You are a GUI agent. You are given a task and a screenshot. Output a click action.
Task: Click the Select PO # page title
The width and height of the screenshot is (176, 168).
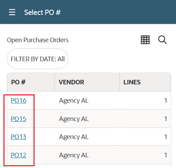tap(42, 12)
